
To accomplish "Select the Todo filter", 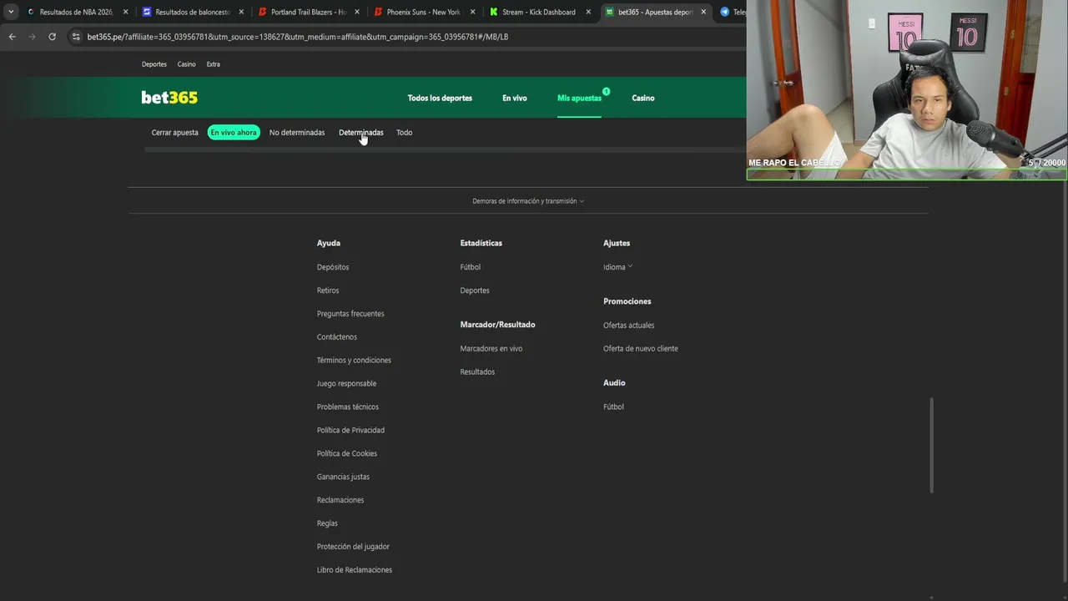I will pyautogui.click(x=405, y=133).
